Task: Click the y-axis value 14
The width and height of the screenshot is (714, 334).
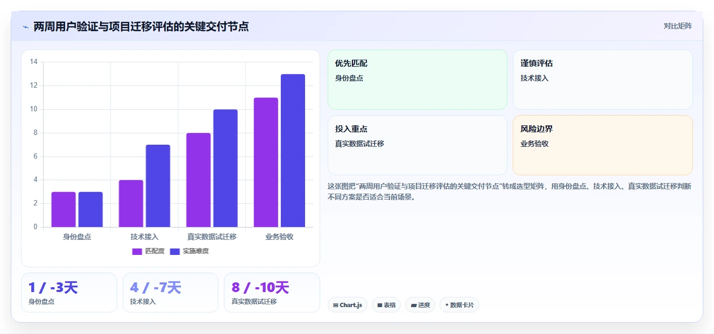Action: 33,62
